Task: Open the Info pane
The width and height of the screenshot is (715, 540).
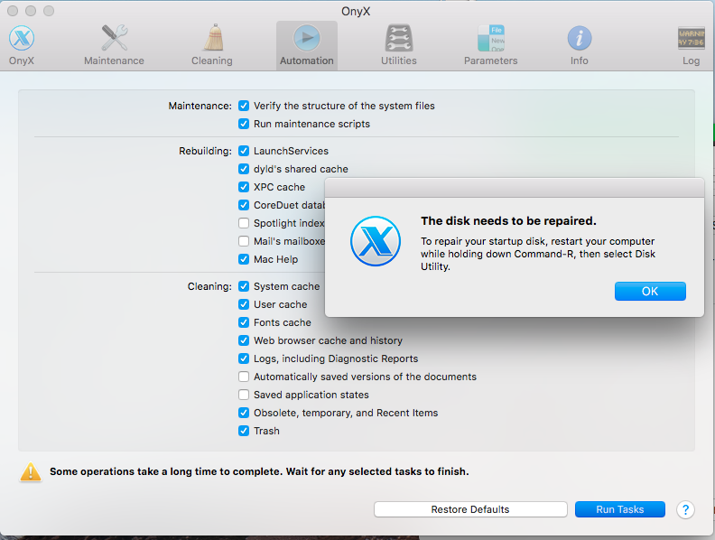Action: point(579,45)
